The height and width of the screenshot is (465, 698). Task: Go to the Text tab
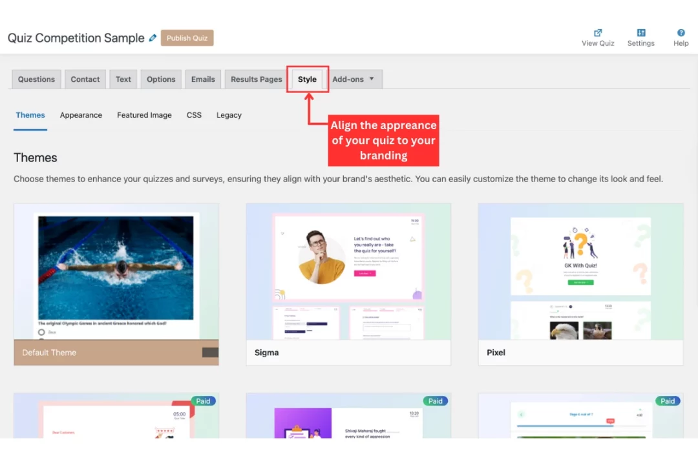point(123,79)
